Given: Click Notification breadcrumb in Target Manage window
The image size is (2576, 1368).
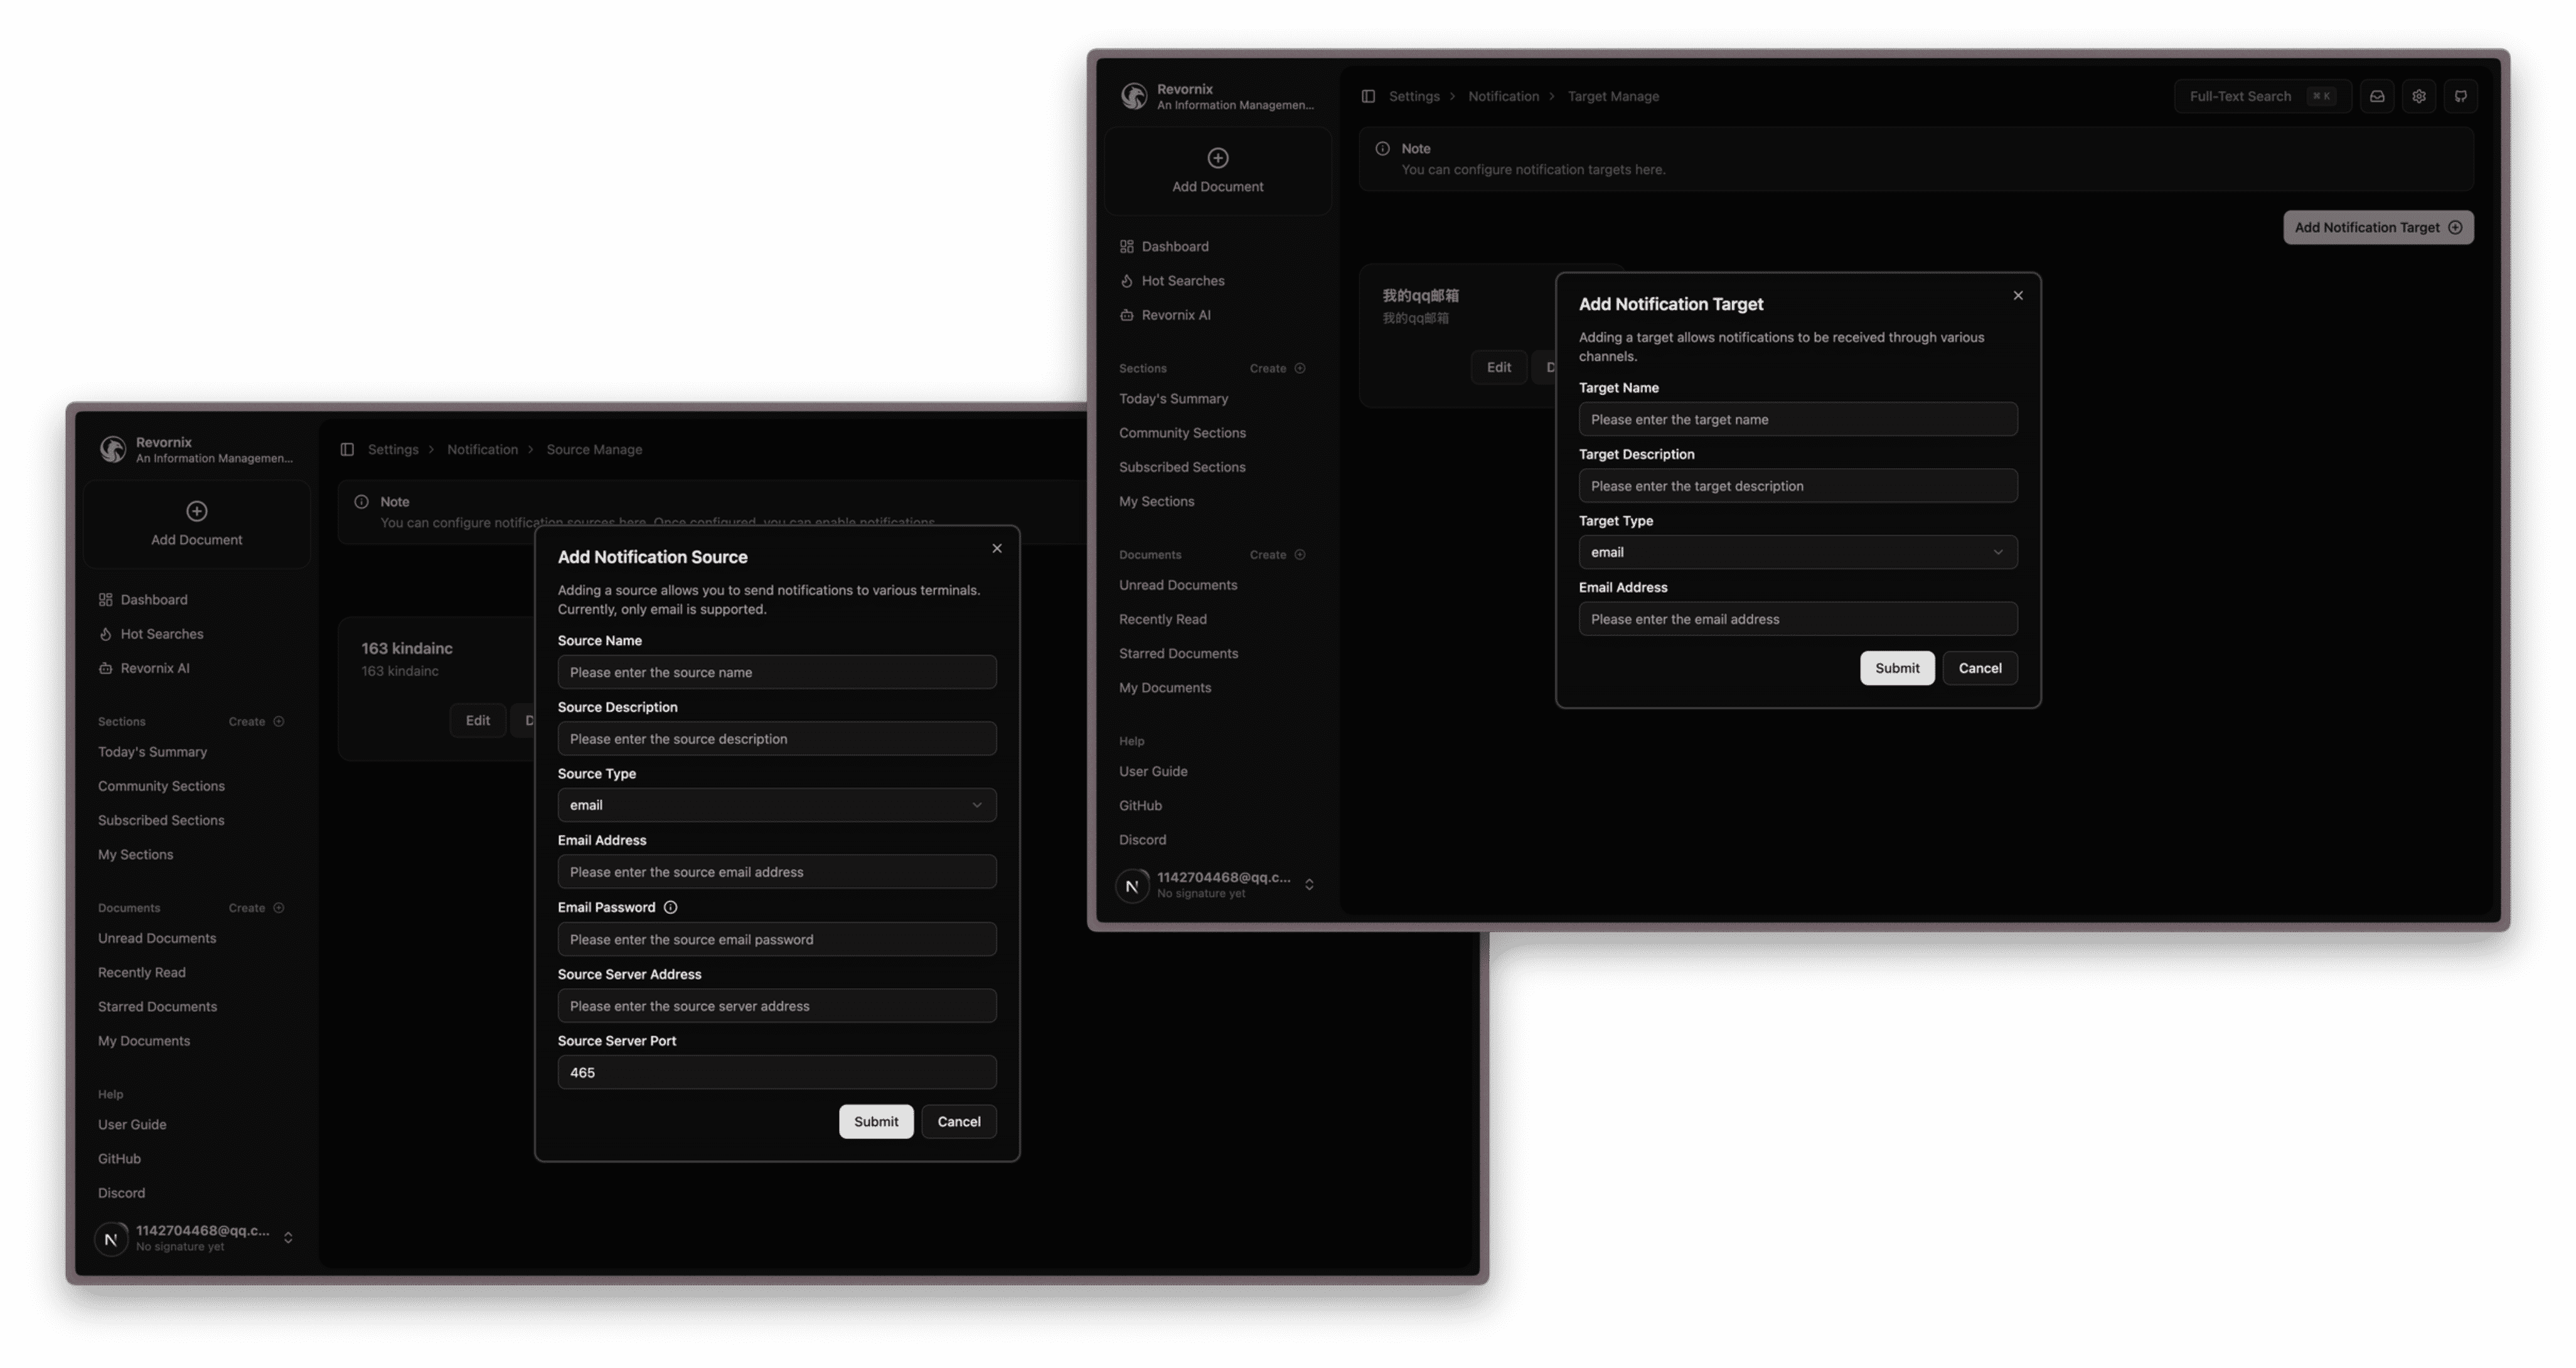Looking at the screenshot, I should [x=1503, y=96].
